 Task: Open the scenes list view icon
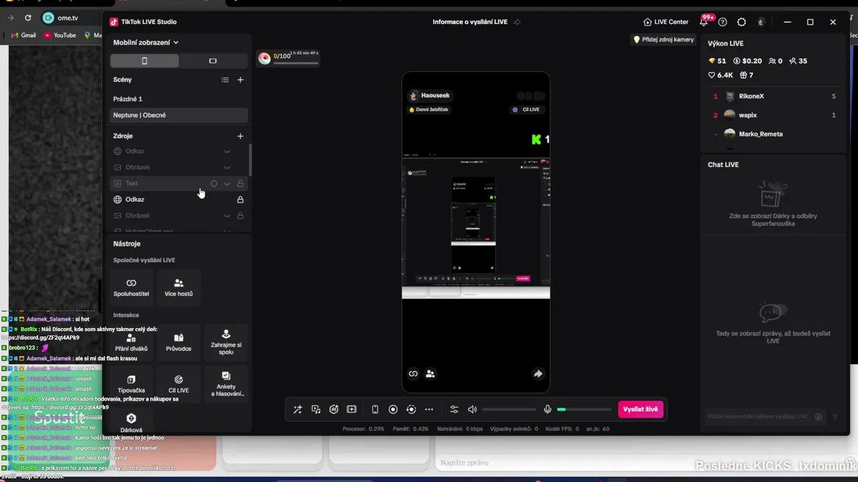click(x=225, y=80)
